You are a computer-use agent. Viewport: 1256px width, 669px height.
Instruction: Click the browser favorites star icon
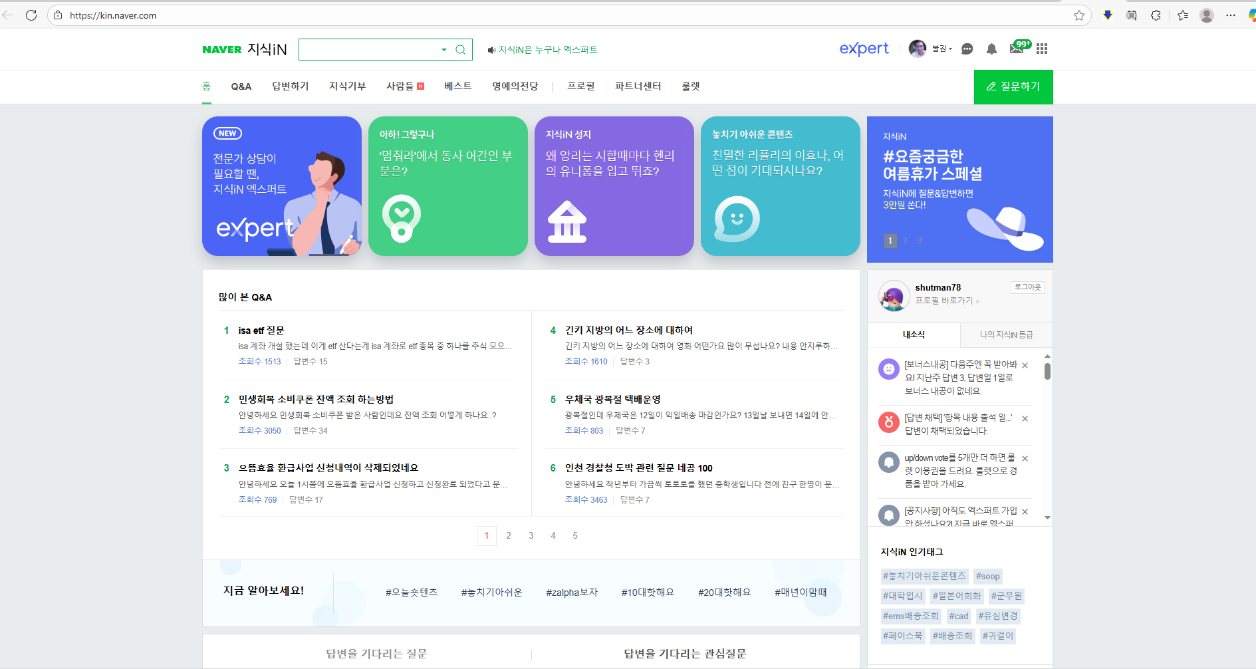pyautogui.click(x=1079, y=15)
